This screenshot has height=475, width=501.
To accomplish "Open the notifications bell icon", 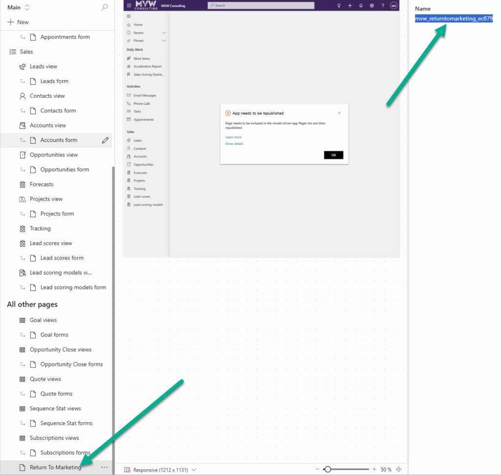I will click(x=361, y=5).
